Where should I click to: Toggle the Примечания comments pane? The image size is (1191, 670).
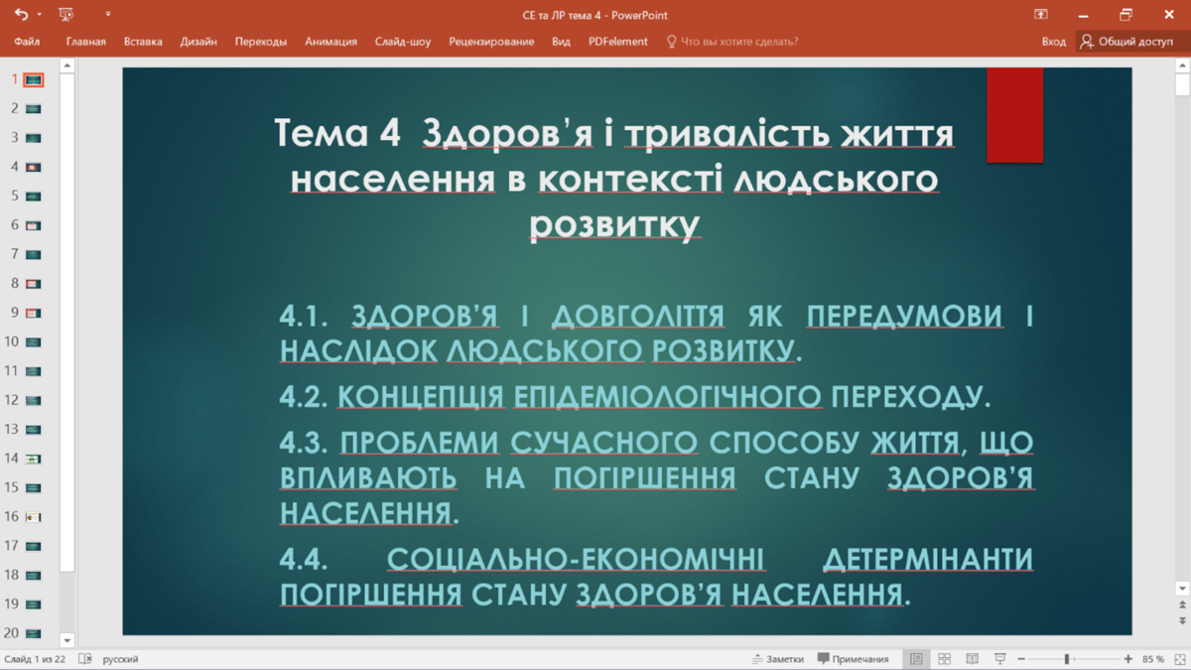pyautogui.click(x=853, y=659)
